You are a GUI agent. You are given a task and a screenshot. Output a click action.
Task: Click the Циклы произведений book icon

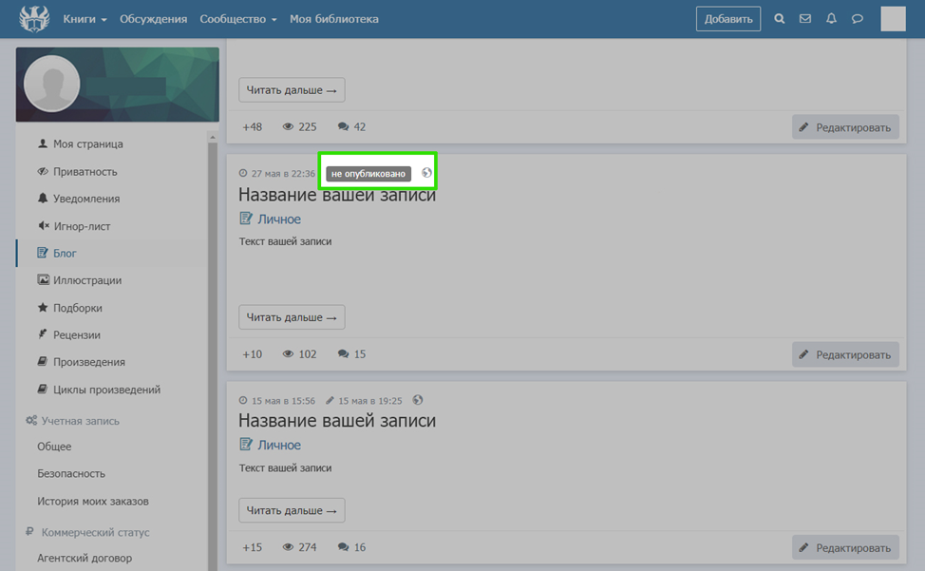point(43,389)
